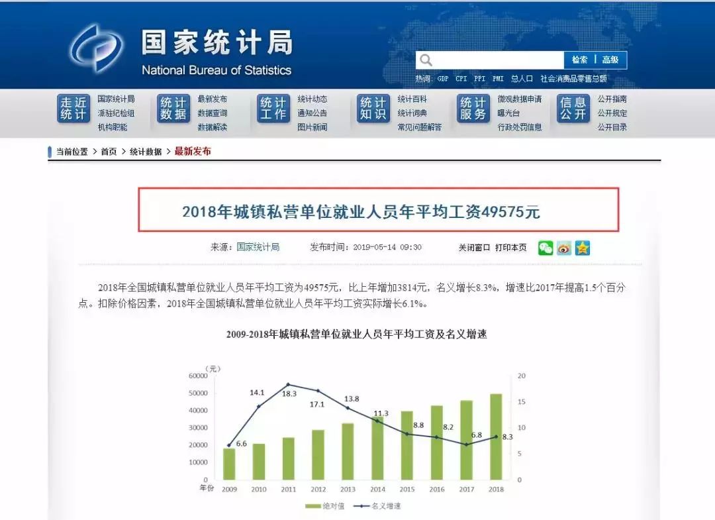Screen dimensions: 715x520
Task: Open 统计百科 submenu link
Action: pos(412,99)
